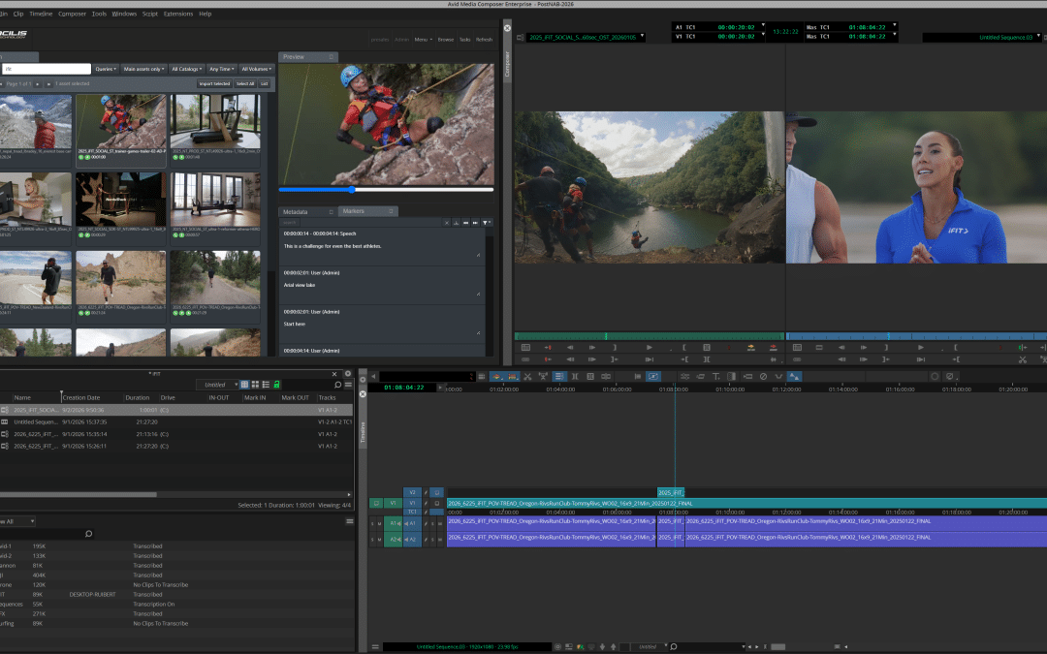Screen dimensions: 1047x654
Task: Click the cut scissors icon in timeline toolbar
Action: [x=527, y=376]
